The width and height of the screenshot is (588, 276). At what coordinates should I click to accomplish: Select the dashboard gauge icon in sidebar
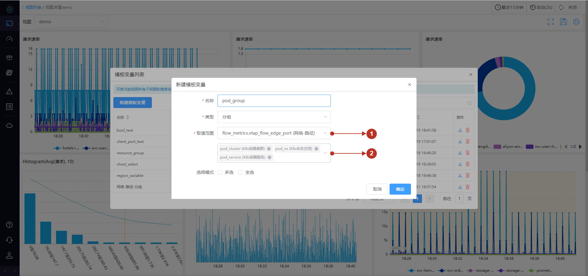point(9,39)
